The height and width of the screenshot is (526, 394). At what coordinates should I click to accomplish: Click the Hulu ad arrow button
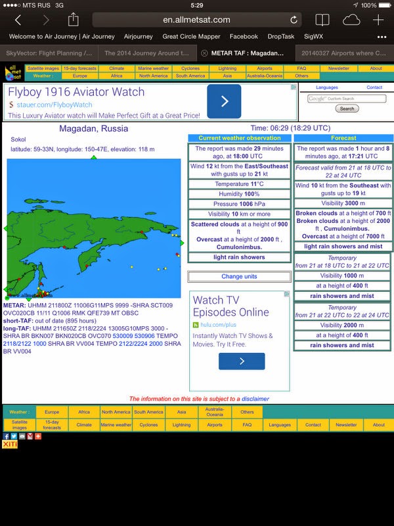click(x=242, y=361)
